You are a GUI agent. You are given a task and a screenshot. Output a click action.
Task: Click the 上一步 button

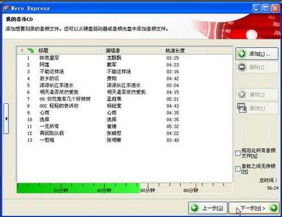pos(208,208)
